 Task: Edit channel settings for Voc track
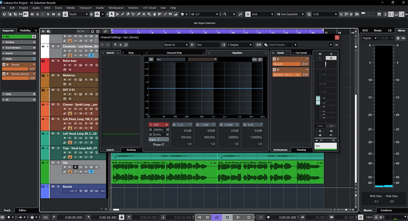[75, 167]
